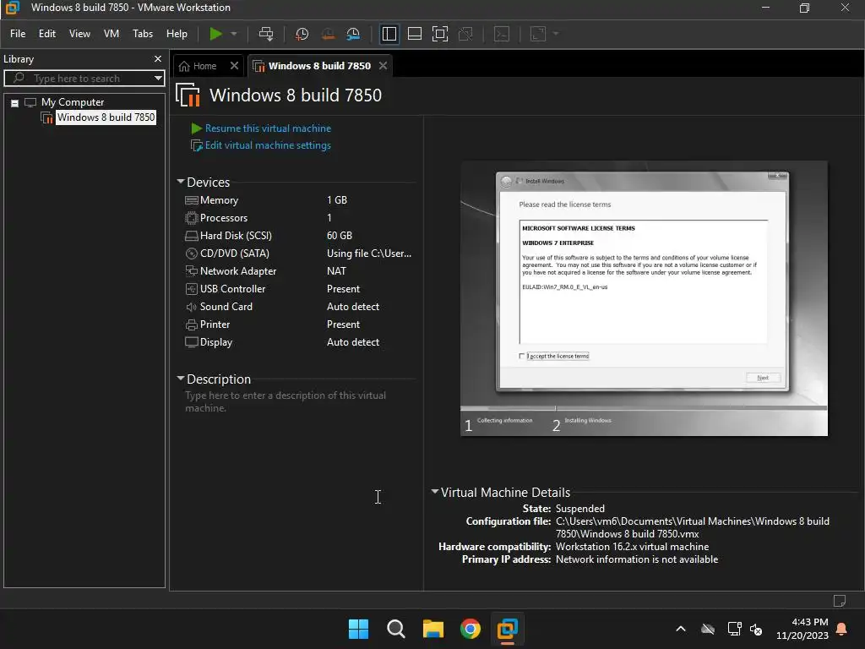Open the VM menu
Viewport: 865px width, 649px height.
(112, 34)
